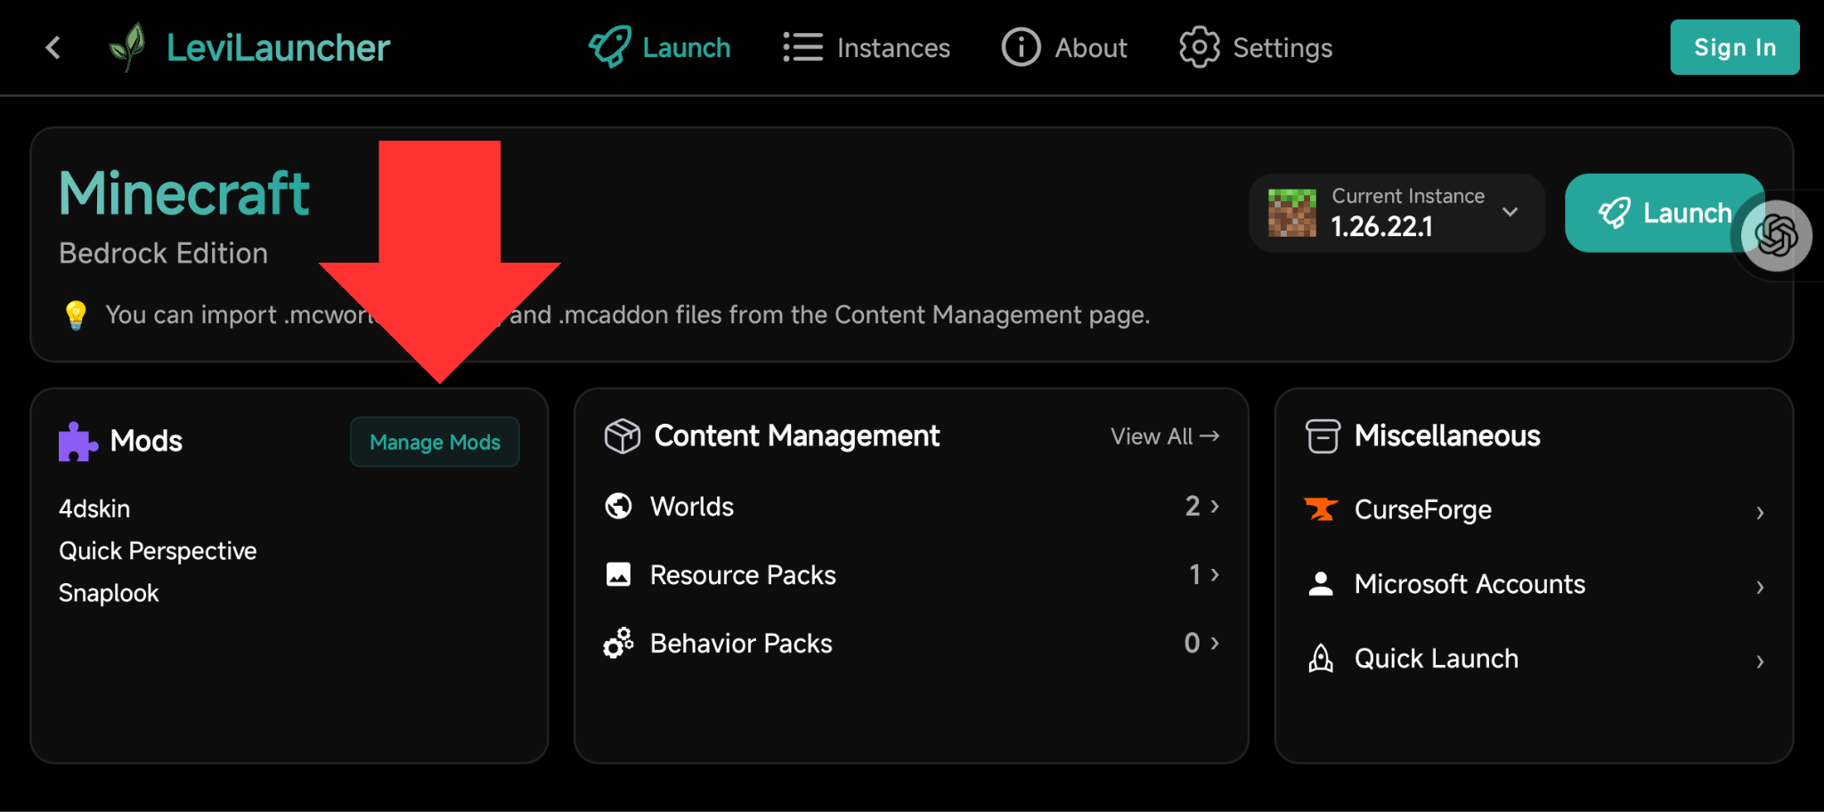Viewport: 1824px width, 812px height.
Task: Select the 4dskin mod entry
Action: click(94, 509)
